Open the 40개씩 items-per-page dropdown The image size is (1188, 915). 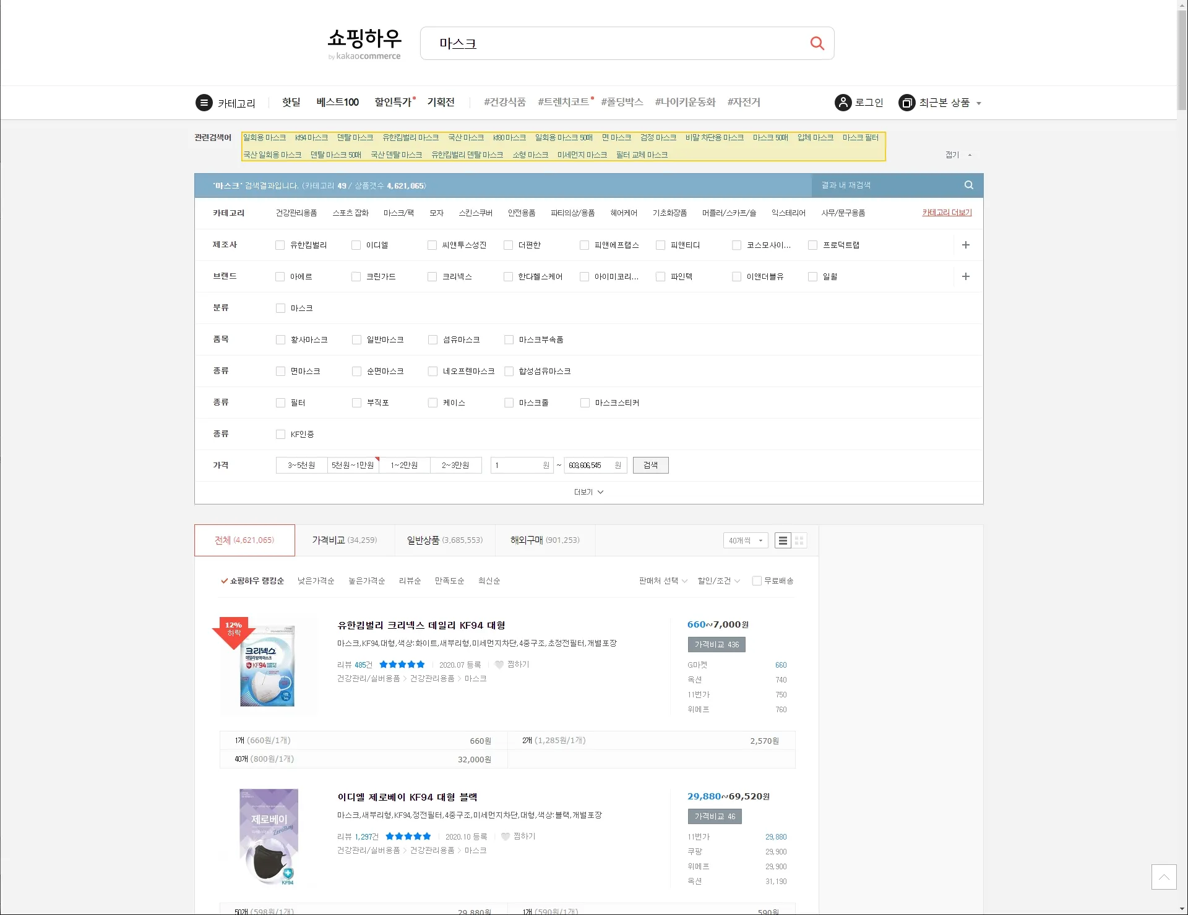pyautogui.click(x=745, y=541)
